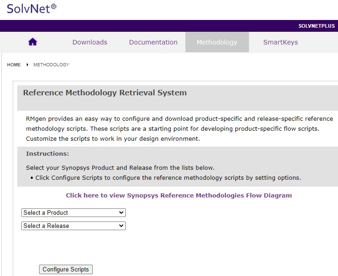This screenshot has height=276, width=338.
Task: Go to the SmartKeys tab
Action: (280, 42)
